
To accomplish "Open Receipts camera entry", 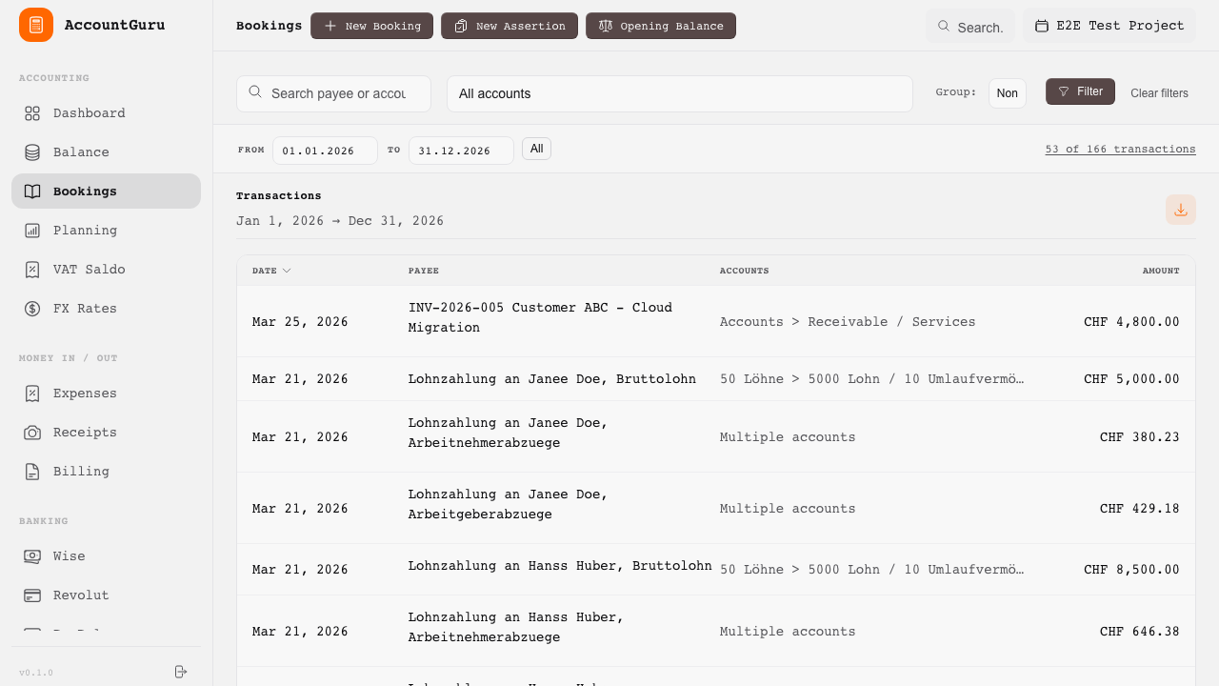I will tap(85, 433).
